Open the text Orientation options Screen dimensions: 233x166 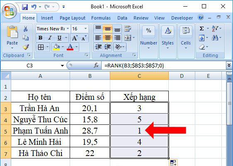[x=120, y=47]
